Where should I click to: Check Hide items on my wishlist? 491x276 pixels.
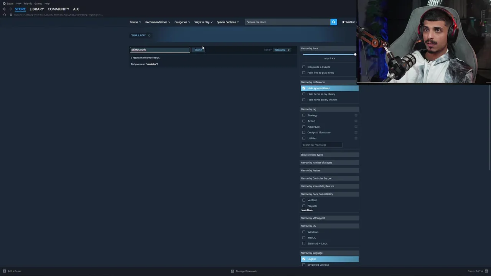(x=304, y=100)
